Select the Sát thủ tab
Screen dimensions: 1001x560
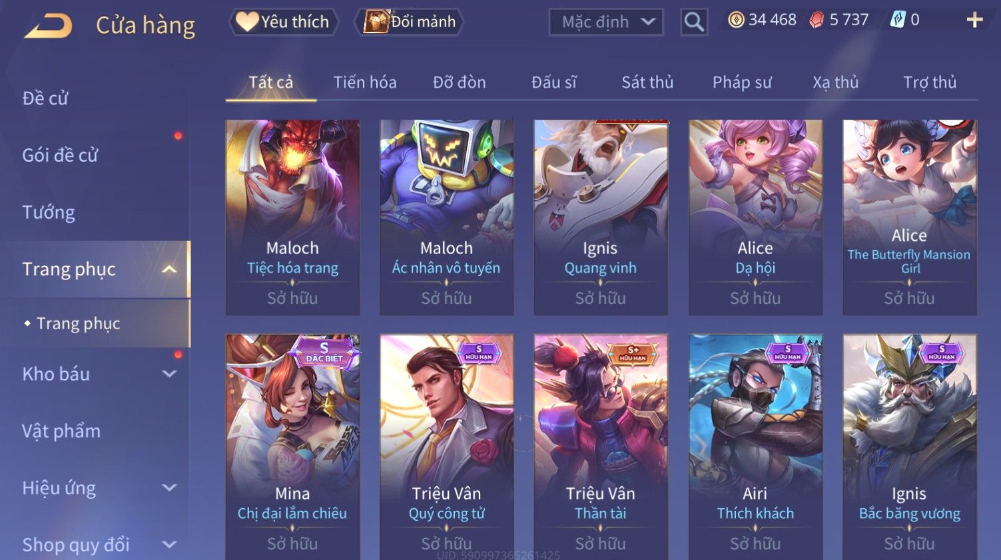click(647, 82)
